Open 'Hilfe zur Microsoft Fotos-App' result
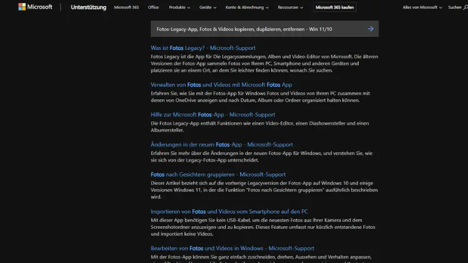The width and height of the screenshot is (468, 263). pos(213,115)
